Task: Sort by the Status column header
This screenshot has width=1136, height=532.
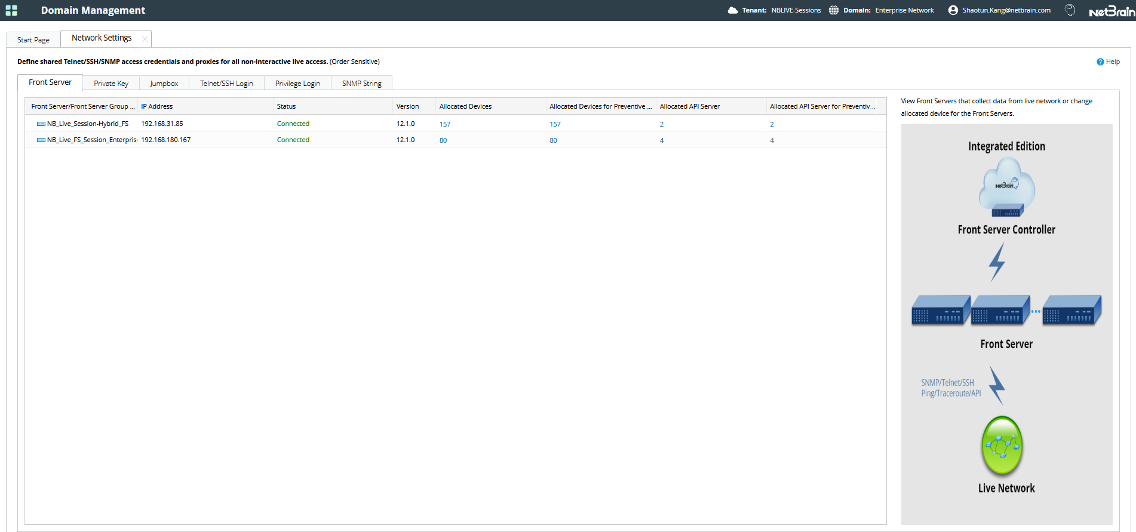Action: tap(287, 106)
